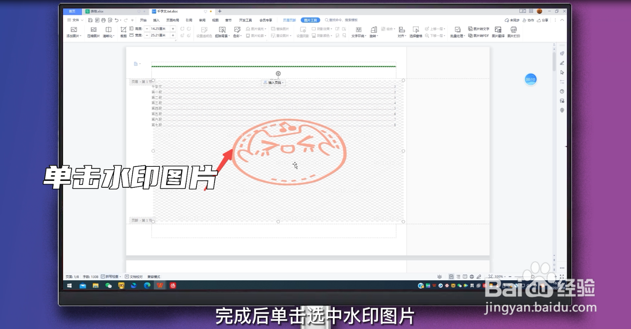
Task: Toggle 文档校对 document proofreading
Action: click(x=134, y=277)
